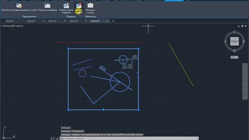Open Внешние ссылки palette icon
The width and height of the screenshot is (249, 140).
coord(90,5)
